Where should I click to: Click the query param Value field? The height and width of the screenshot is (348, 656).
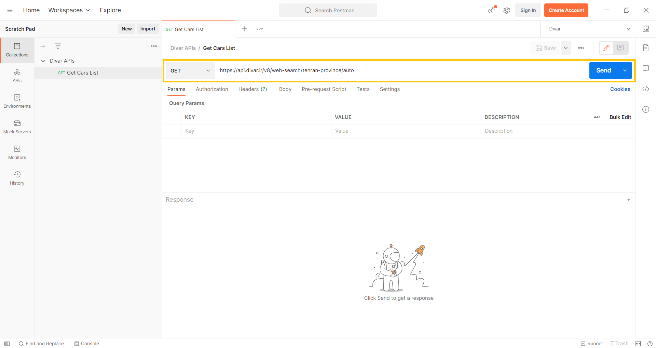click(406, 131)
